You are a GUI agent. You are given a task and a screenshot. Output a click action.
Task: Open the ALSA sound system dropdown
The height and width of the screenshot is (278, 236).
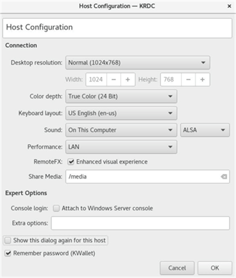(x=205, y=130)
